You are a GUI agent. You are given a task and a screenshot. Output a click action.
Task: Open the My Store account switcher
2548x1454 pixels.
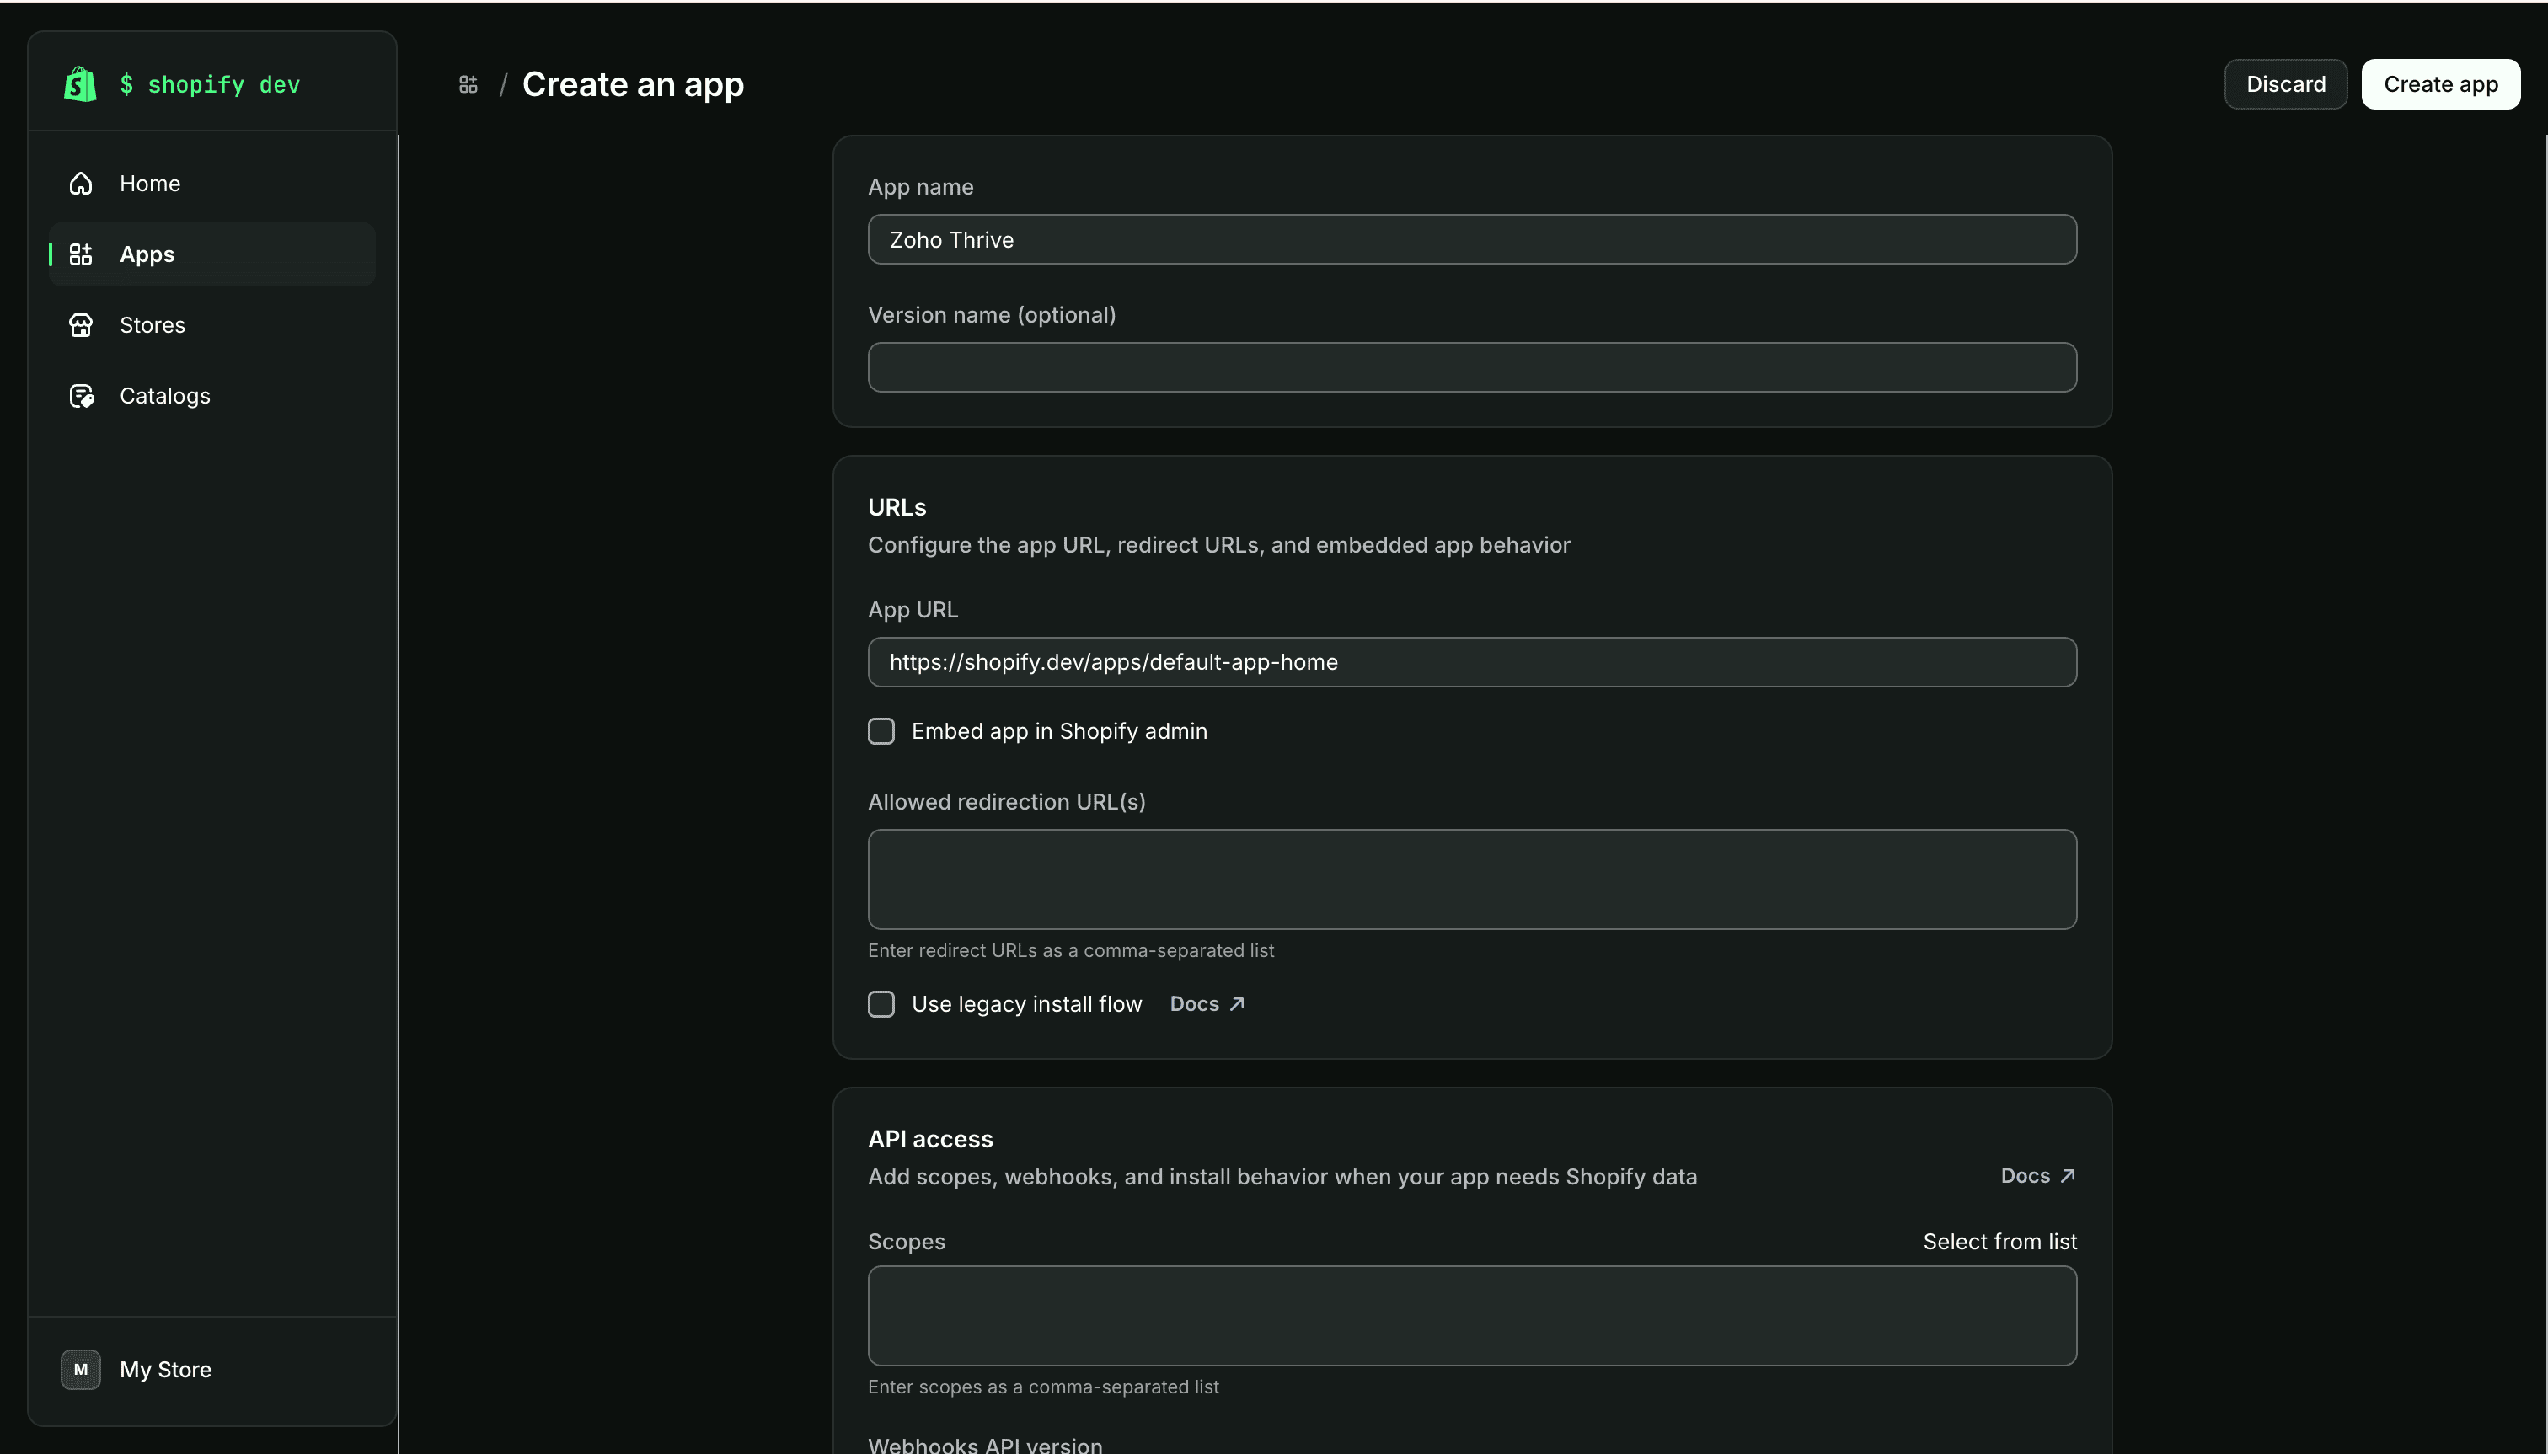pos(211,1369)
